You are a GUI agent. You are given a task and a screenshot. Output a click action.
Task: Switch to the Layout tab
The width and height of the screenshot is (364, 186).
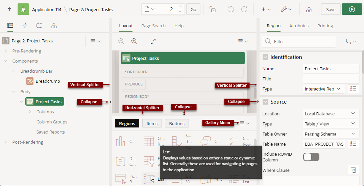coord(126,26)
